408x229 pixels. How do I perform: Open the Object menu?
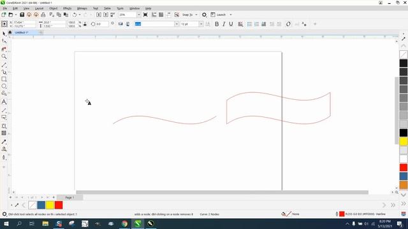(54, 8)
